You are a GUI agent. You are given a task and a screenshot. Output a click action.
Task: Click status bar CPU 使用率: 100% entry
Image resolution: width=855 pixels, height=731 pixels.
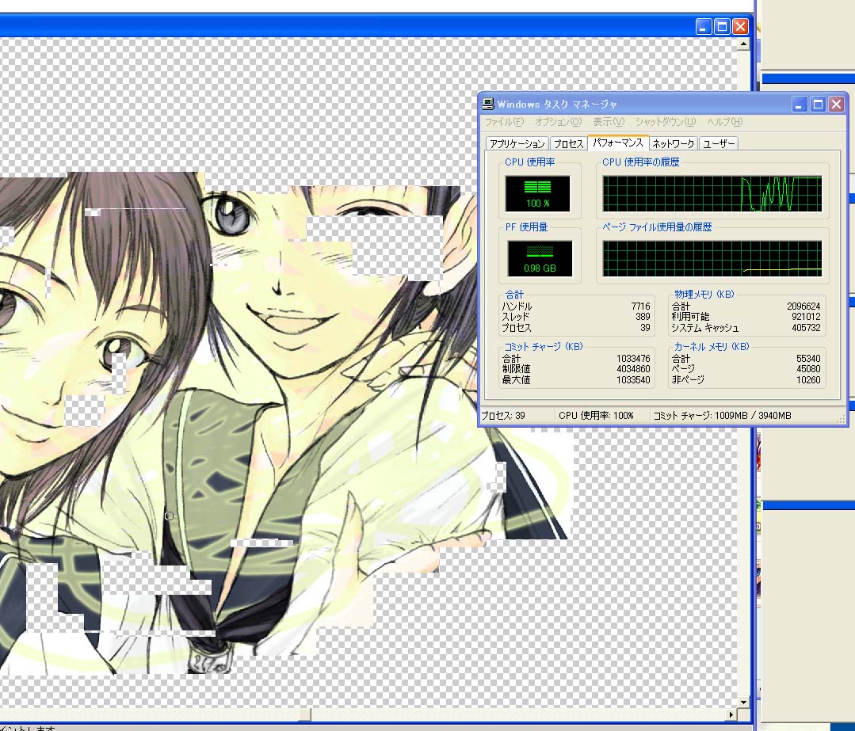[x=602, y=415]
